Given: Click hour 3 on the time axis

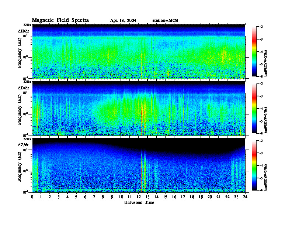Looking at the screenshot, I should [59, 197].
